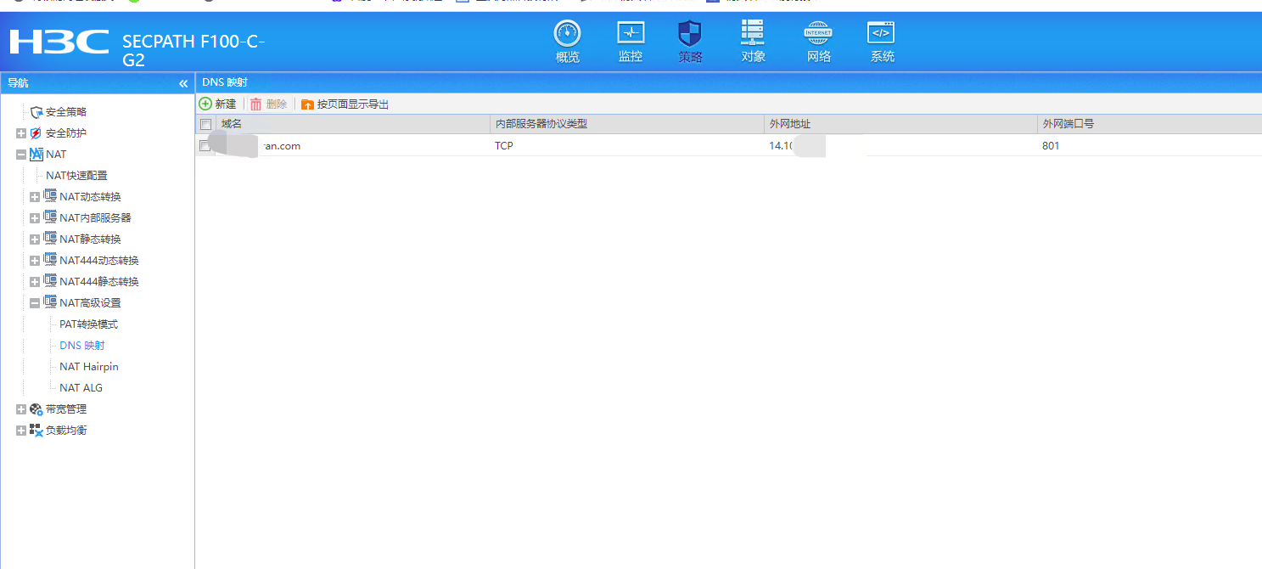Click the NAT静态转换 folder icon
Image resolution: width=1262 pixels, height=569 pixels.
[x=50, y=239]
